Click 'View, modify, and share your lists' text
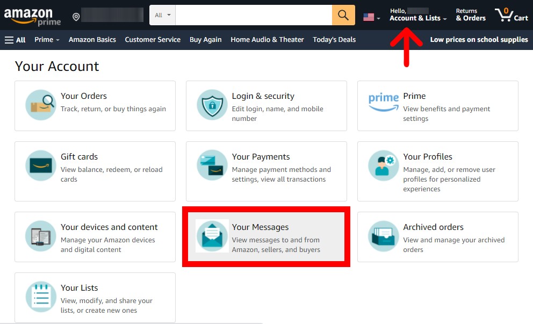533x324 pixels. click(x=106, y=306)
